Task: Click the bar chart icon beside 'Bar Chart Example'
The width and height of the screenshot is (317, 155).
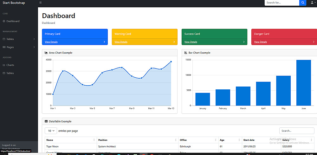Action: pos(186,53)
